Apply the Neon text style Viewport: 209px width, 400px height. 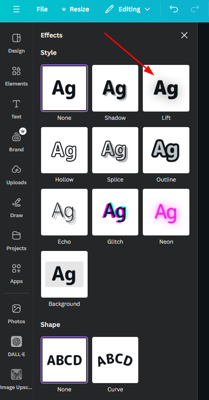pos(166,212)
